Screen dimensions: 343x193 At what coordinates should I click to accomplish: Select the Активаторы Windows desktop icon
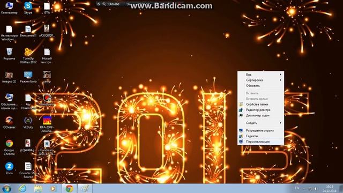pyautogui.click(x=9, y=33)
